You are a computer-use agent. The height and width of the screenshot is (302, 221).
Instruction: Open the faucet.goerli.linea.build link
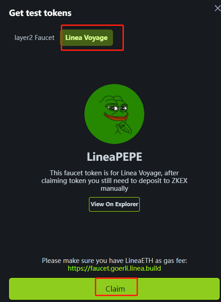point(114,268)
